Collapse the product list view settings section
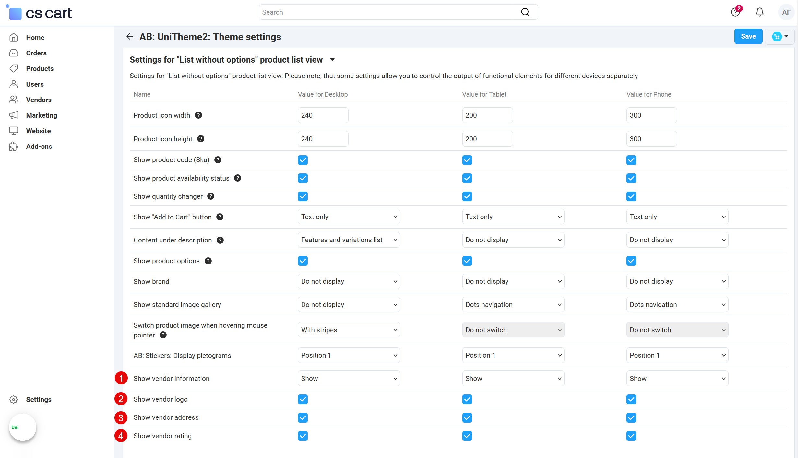The width and height of the screenshot is (798, 458). (x=332, y=60)
